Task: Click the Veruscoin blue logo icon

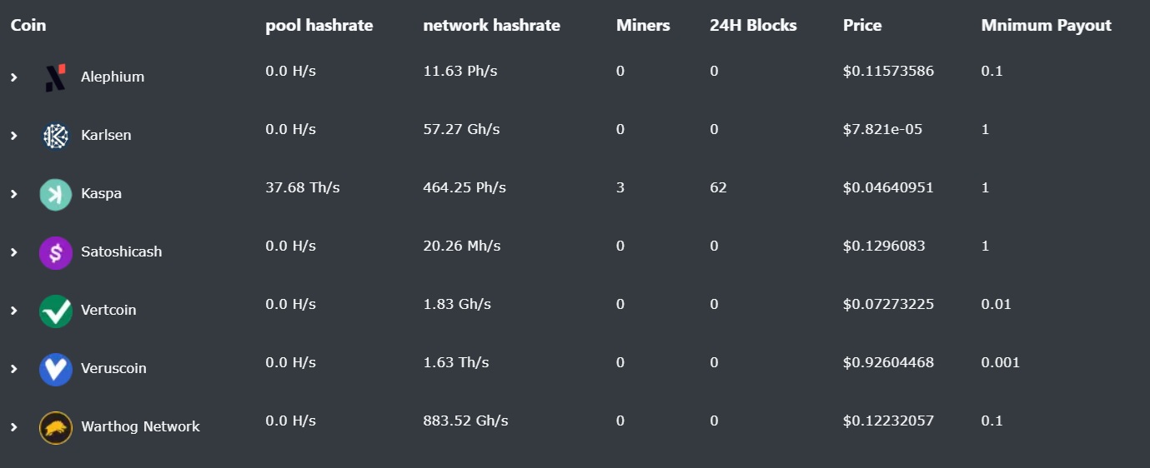Action: pos(55,369)
